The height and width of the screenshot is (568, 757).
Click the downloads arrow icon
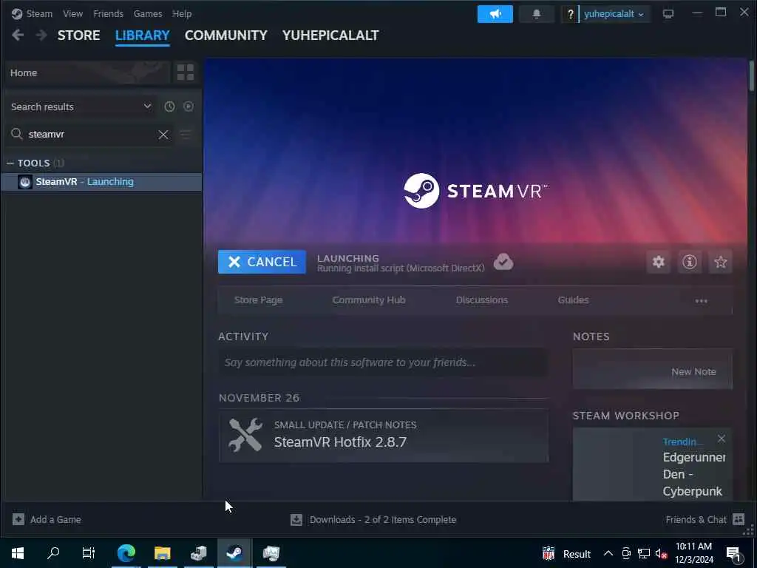tap(296, 520)
